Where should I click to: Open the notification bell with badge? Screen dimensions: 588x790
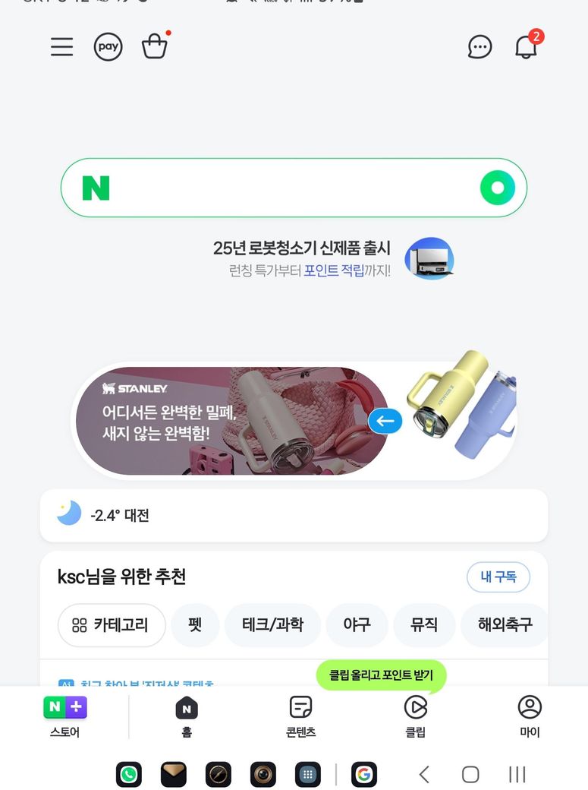(526, 46)
